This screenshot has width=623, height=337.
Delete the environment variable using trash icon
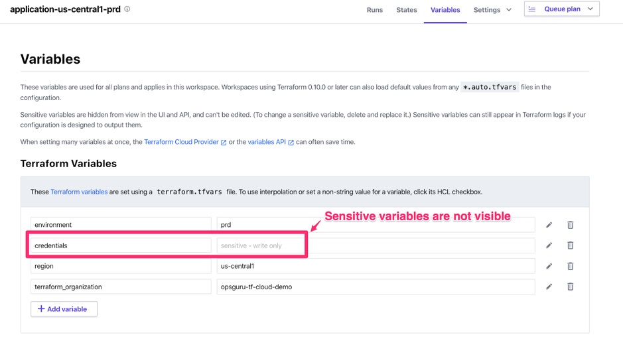click(x=570, y=225)
